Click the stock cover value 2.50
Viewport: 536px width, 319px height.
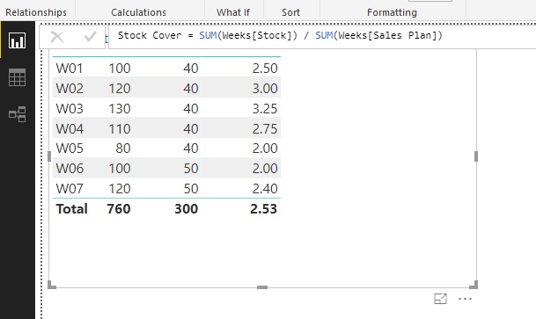[265, 69]
